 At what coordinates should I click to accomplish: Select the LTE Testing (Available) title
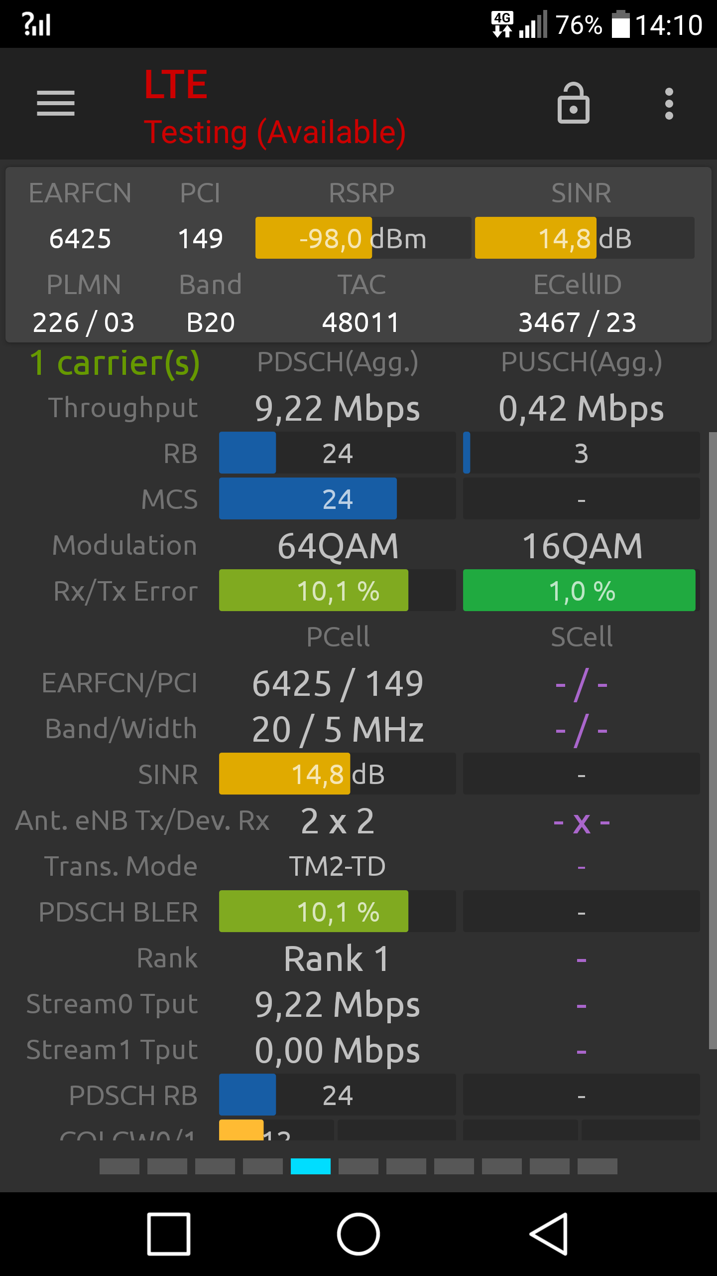[x=275, y=107]
